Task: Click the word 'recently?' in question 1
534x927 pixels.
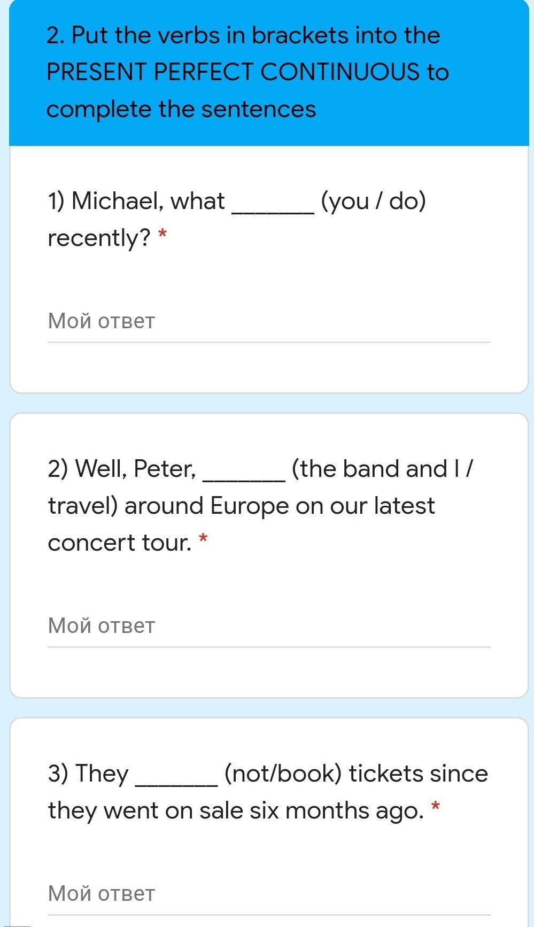Action: point(99,238)
